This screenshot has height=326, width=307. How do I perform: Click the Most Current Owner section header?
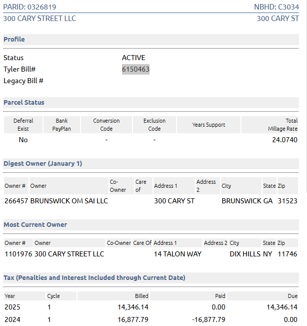35,225
